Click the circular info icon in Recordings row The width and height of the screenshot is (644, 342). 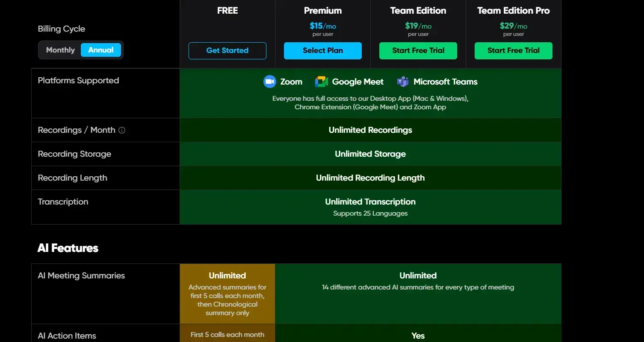point(121,130)
